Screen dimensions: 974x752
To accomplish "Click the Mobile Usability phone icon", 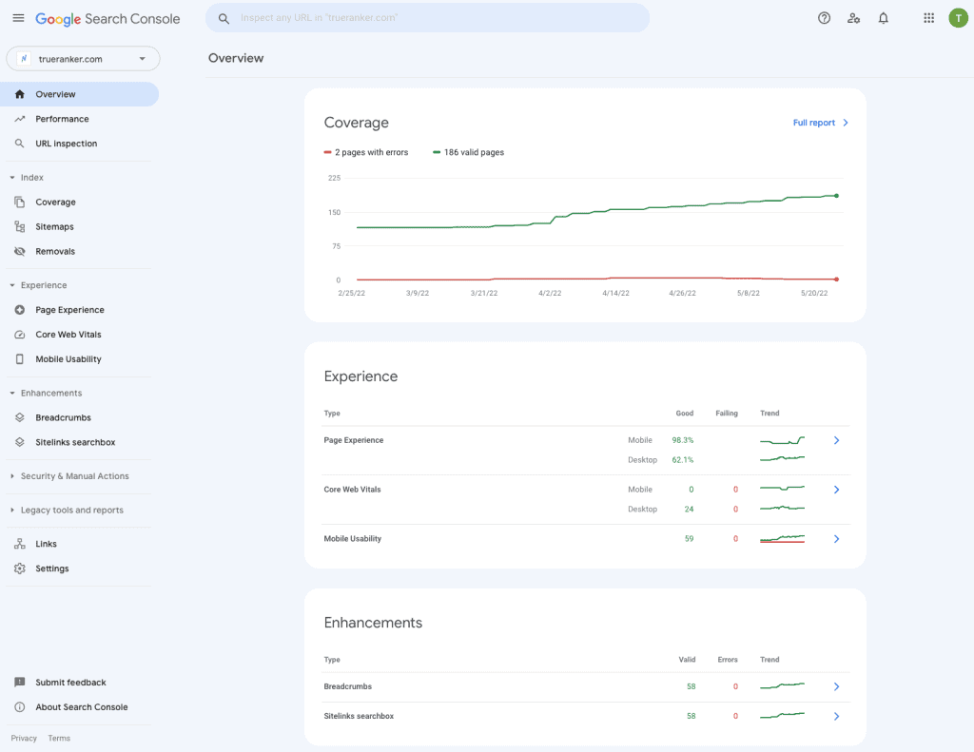I will [x=20, y=359].
